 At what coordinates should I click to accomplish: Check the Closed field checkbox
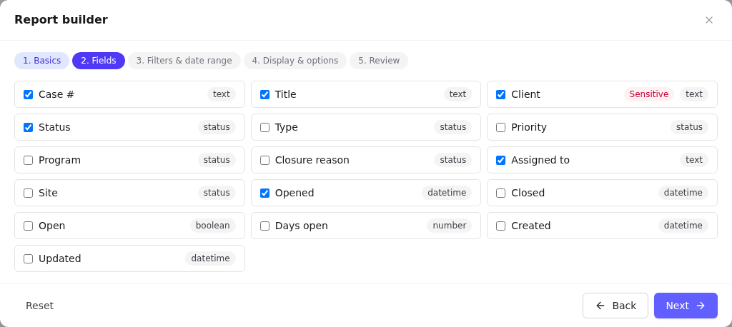(501, 193)
